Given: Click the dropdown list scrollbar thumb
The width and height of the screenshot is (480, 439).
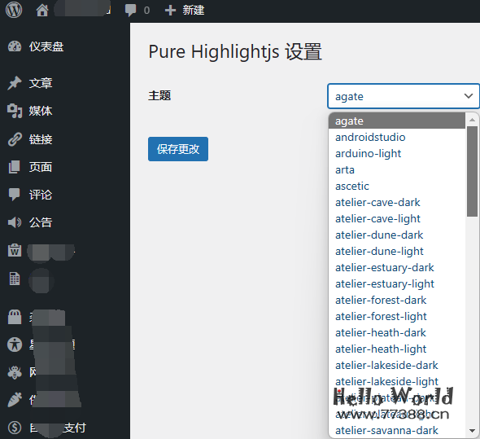Looking at the screenshot, I should click(472, 171).
